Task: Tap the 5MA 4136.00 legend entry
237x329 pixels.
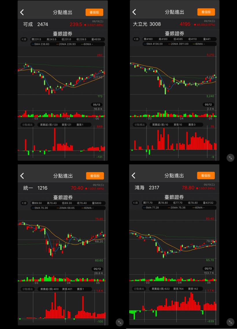Action: [153, 44]
